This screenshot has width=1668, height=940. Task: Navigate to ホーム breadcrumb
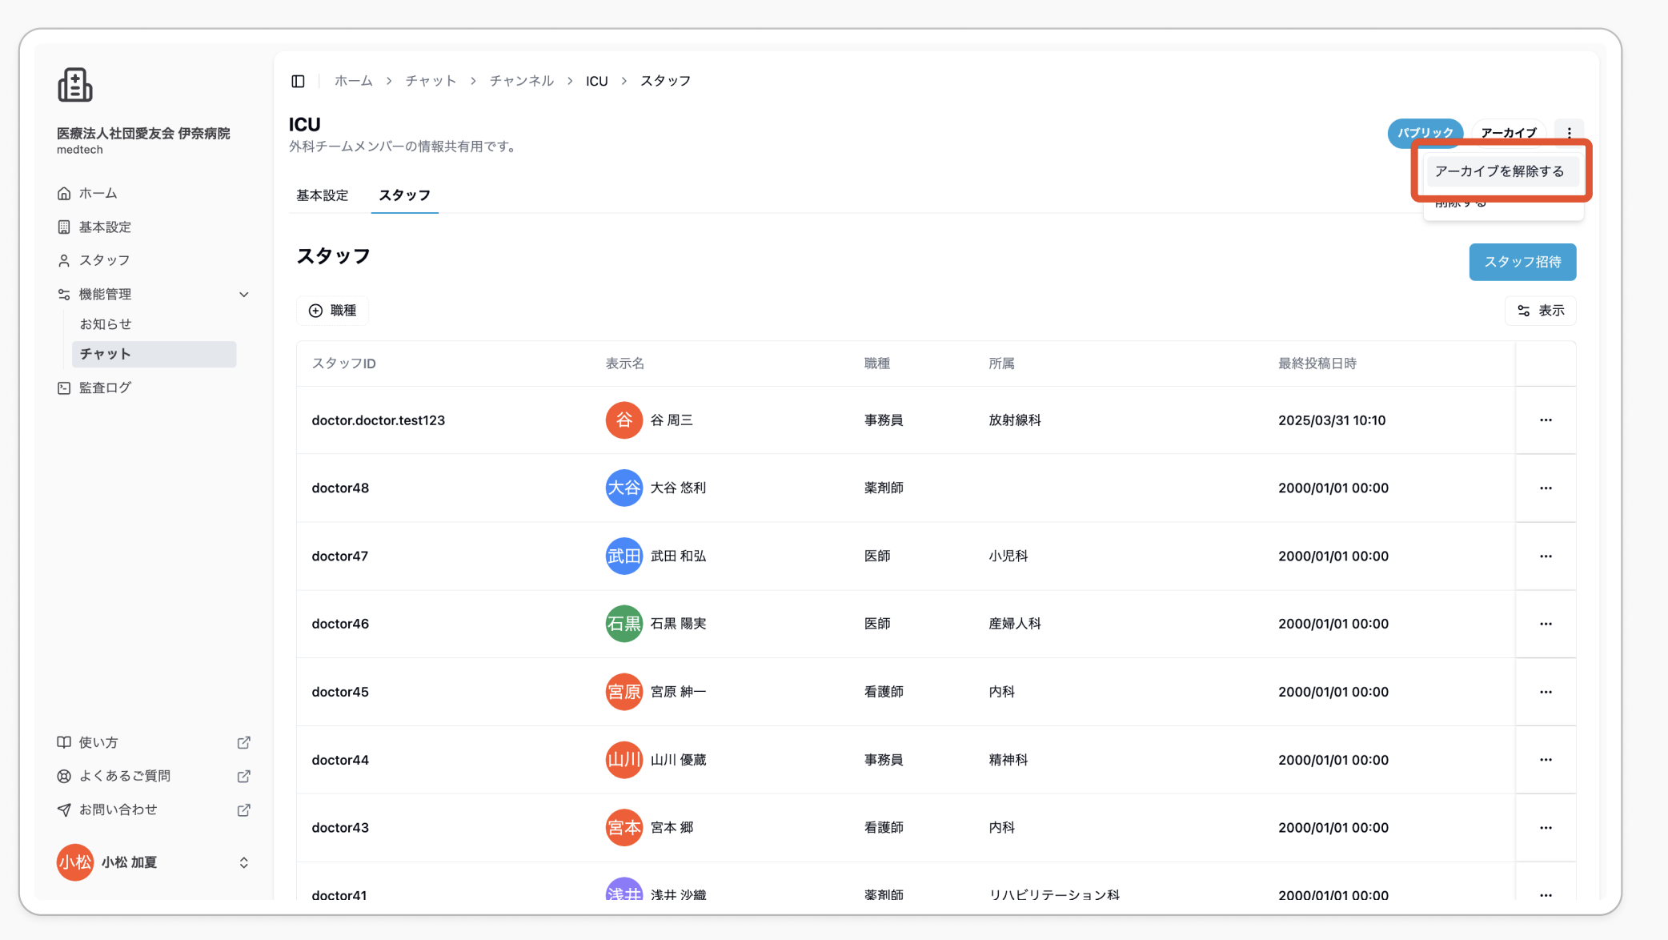pyautogui.click(x=354, y=81)
